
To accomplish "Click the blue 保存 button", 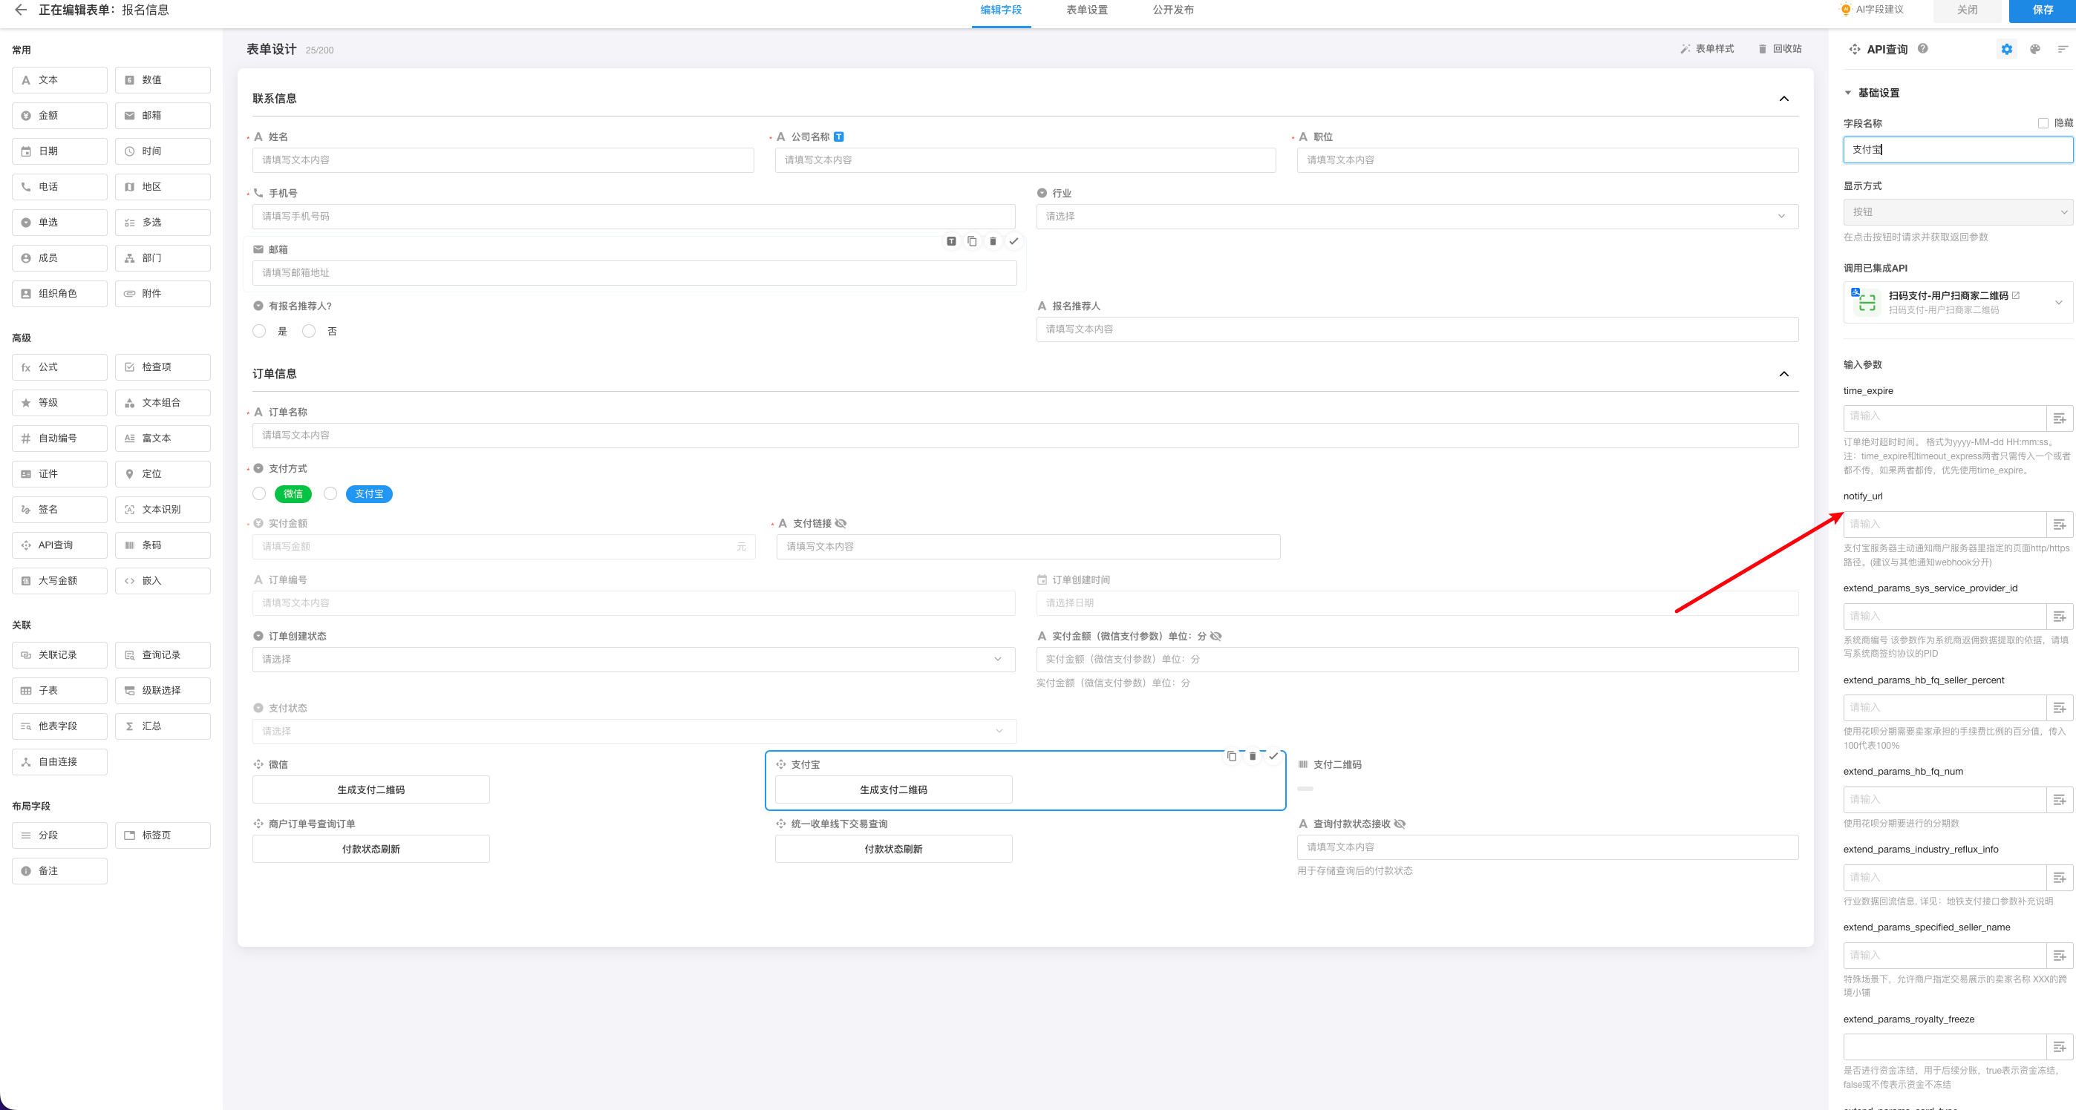I will [2042, 10].
